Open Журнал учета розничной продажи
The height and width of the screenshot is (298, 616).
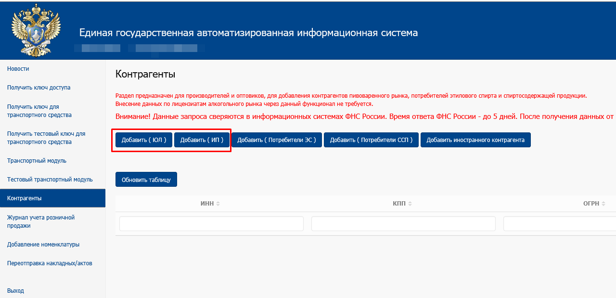pyautogui.click(x=40, y=221)
